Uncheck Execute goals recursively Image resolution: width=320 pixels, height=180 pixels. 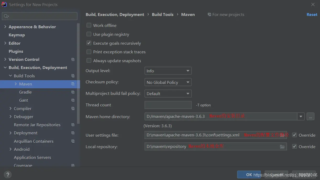pos(89,43)
